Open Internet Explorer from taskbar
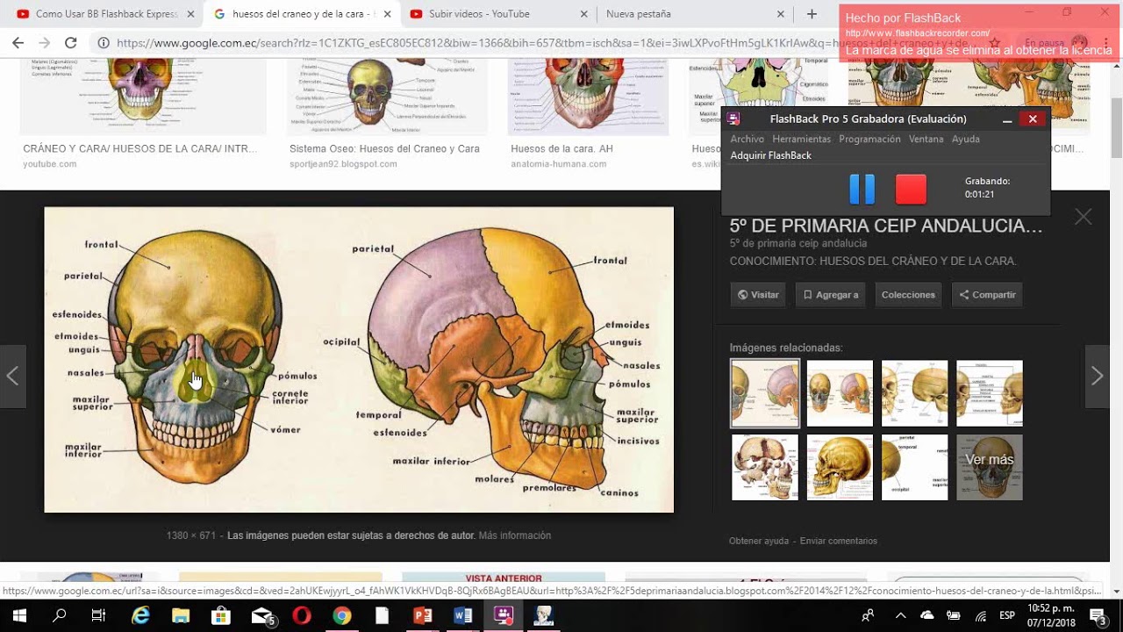Image resolution: width=1123 pixels, height=632 pixels. coord(140,615)
